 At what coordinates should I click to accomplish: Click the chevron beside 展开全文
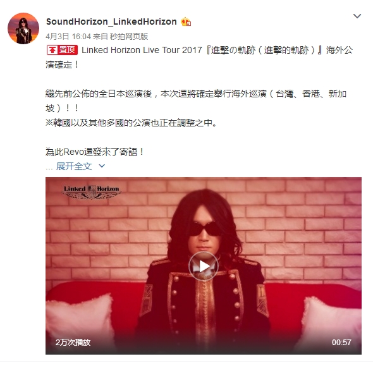click(102, 166)
